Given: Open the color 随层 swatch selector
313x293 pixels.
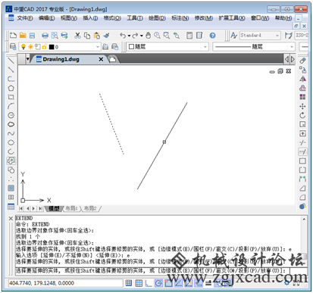Looking at the screenshot, I should pos(167,47).
